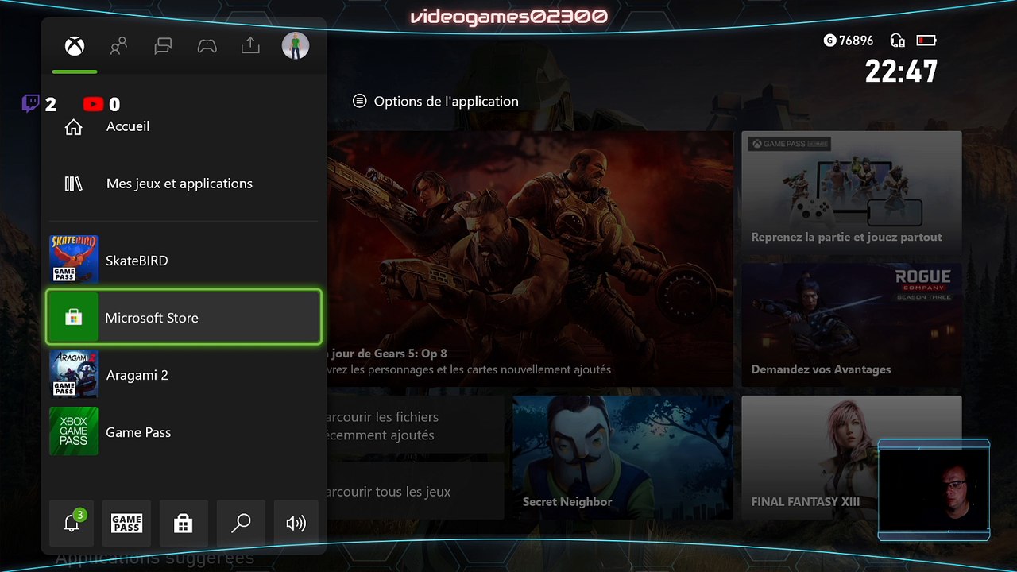Screen dimensions: 1017x572
Task: Select the Xbox logo guide tab
Action: point(75,46)
